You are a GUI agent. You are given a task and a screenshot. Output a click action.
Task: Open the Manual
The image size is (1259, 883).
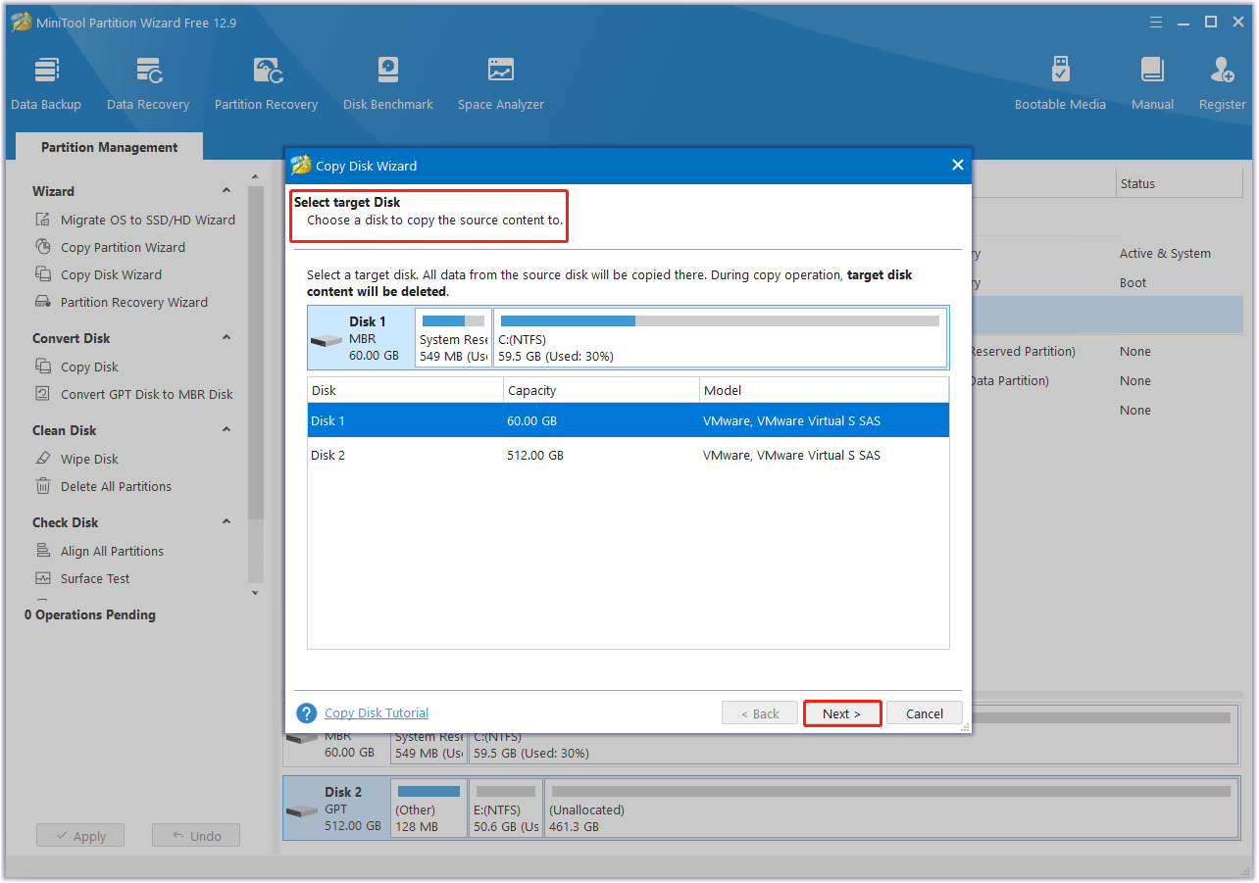click(x=1152, y=80)
